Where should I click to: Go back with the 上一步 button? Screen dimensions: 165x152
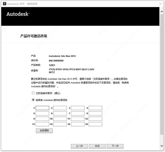pyautogui.click(x=79, y=146)
